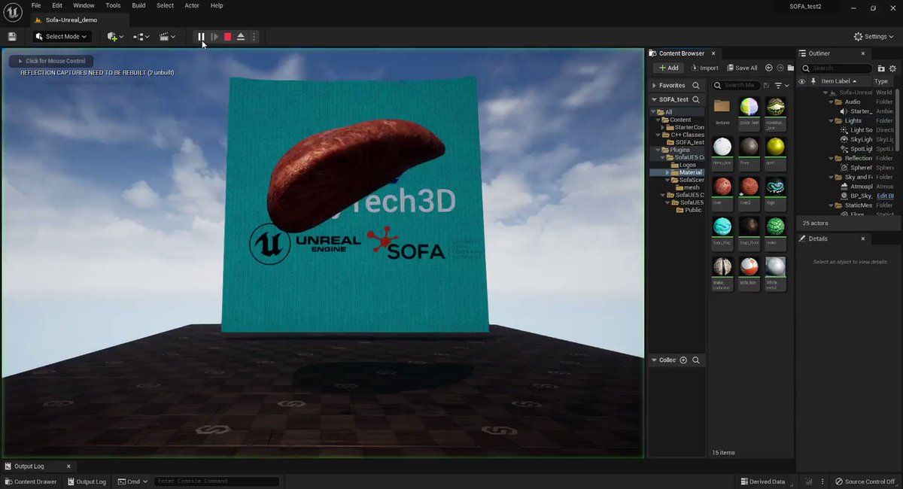
Task: Toggle the Outliner pin column
Action: (x=813, y=81)
